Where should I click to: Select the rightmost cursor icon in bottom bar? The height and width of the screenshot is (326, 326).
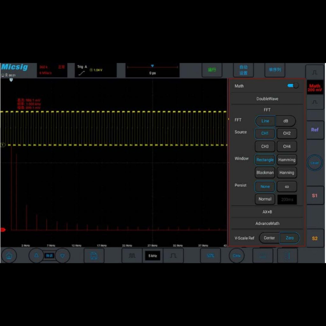pos(287,255)
